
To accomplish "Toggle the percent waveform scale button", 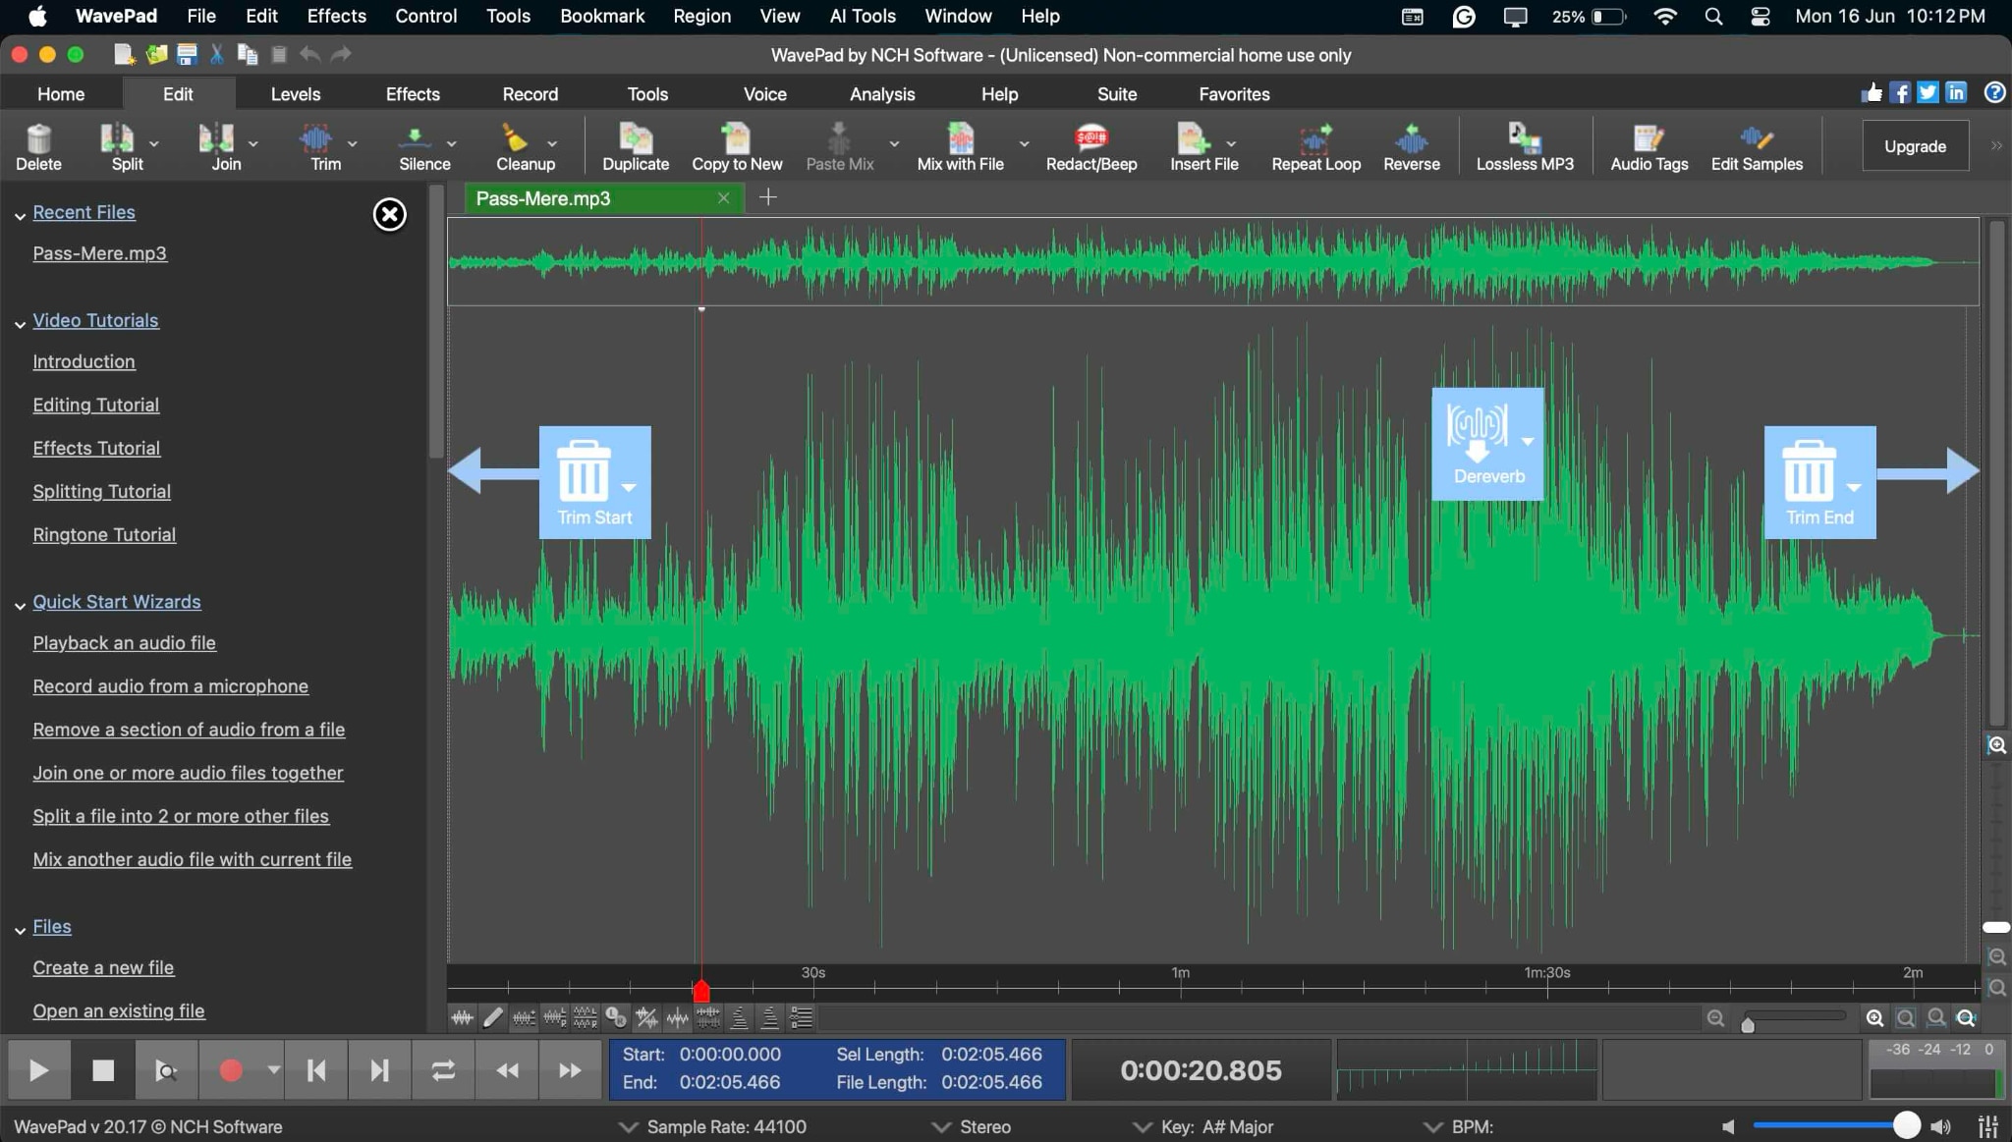I will pos(646,1018).
